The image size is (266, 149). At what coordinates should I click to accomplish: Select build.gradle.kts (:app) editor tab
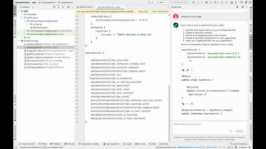pyautogui.click(x=110, y=7)
